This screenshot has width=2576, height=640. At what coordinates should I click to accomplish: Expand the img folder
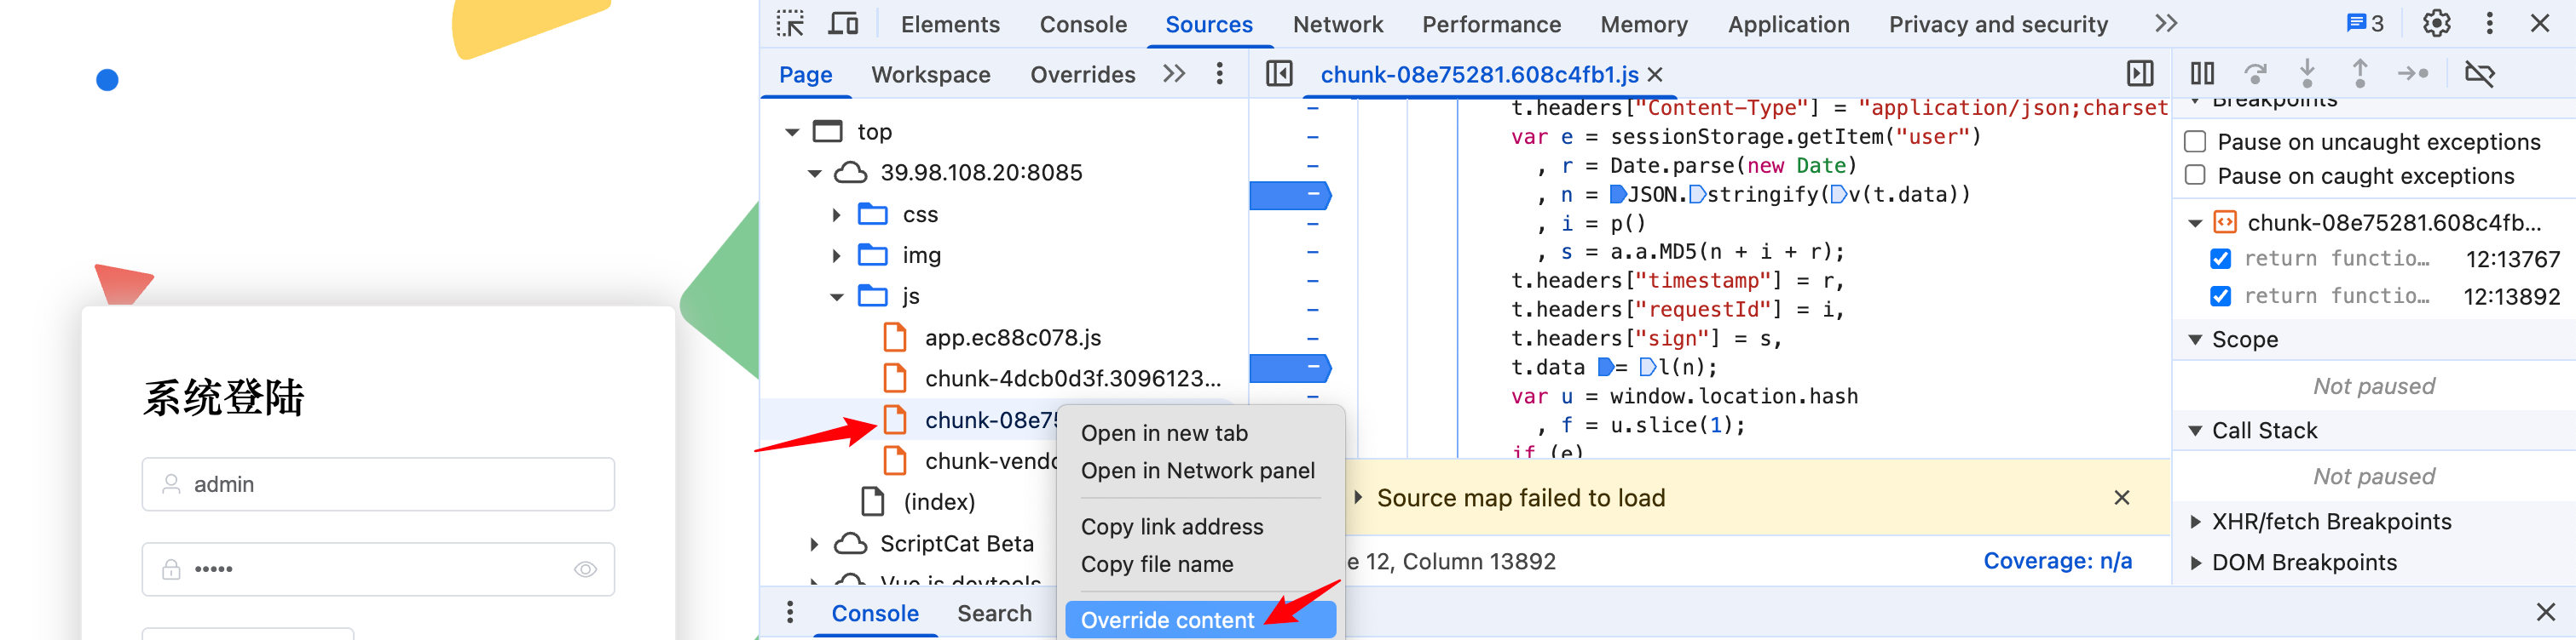click(836, 255)
